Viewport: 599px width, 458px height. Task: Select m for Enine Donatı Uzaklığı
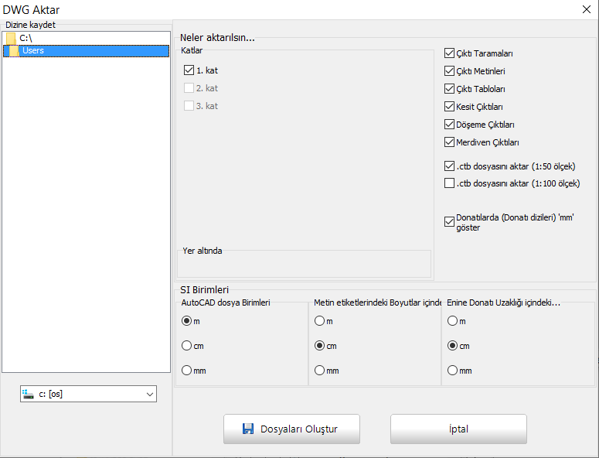[452, 321]
